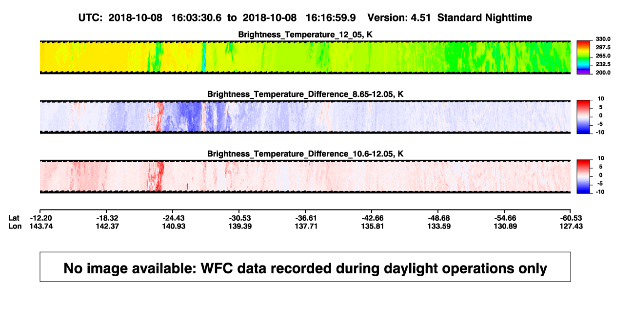The width and height of the screenshot is (634, 325).
Task: Click longitude tick value 139.39
Action: [240, 226]
